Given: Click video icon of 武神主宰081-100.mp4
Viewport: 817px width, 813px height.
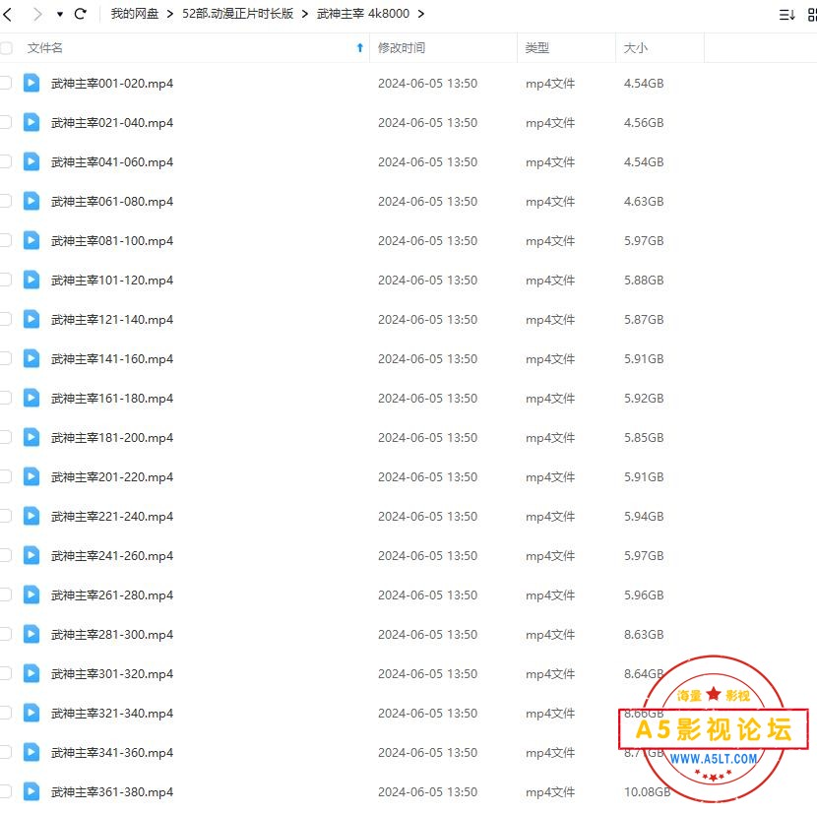Looking at the screenshot, I should 31,240.
